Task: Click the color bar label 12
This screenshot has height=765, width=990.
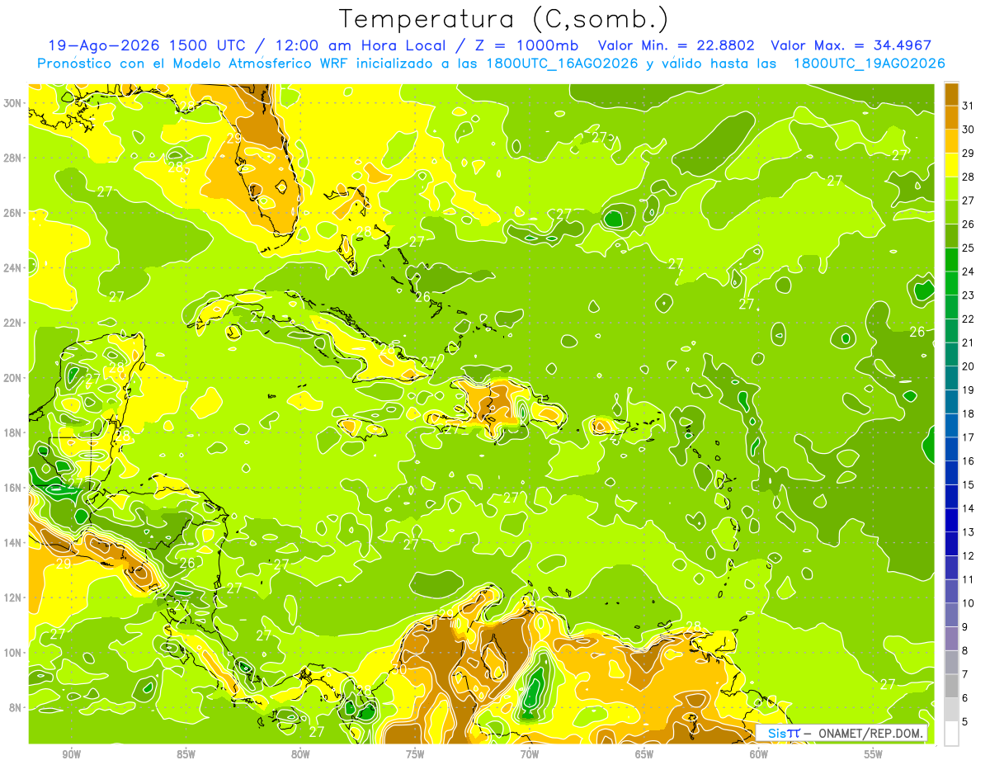Action: point(969,555)
